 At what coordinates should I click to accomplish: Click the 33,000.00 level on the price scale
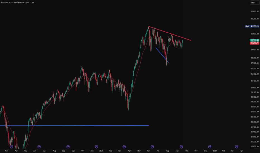[x=255, y=12]
